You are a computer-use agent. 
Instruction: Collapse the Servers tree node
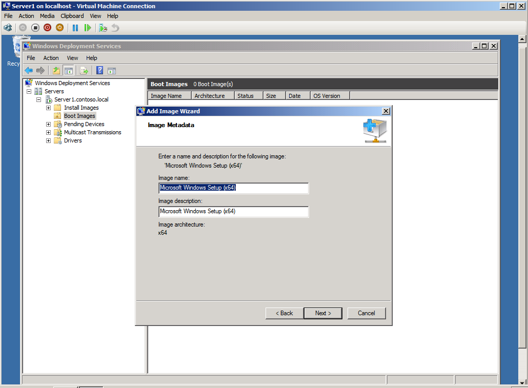point(29,91)
